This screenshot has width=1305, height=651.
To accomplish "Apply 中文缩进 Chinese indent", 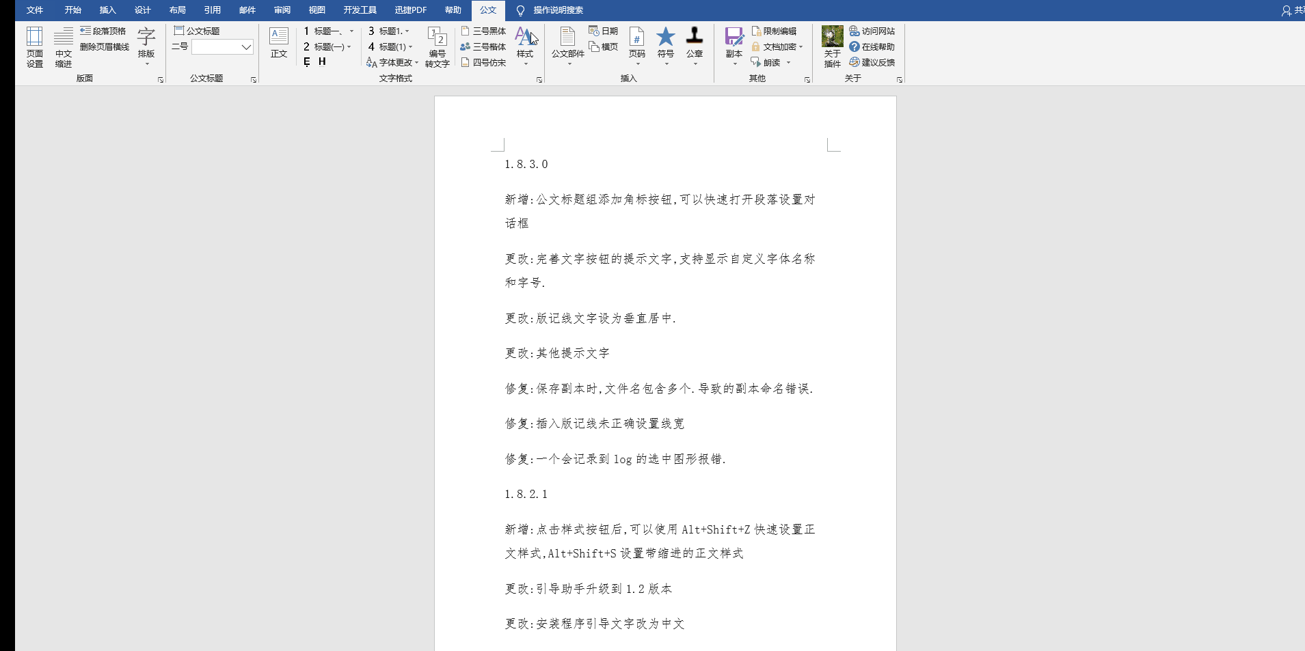I will click(64, 46).
